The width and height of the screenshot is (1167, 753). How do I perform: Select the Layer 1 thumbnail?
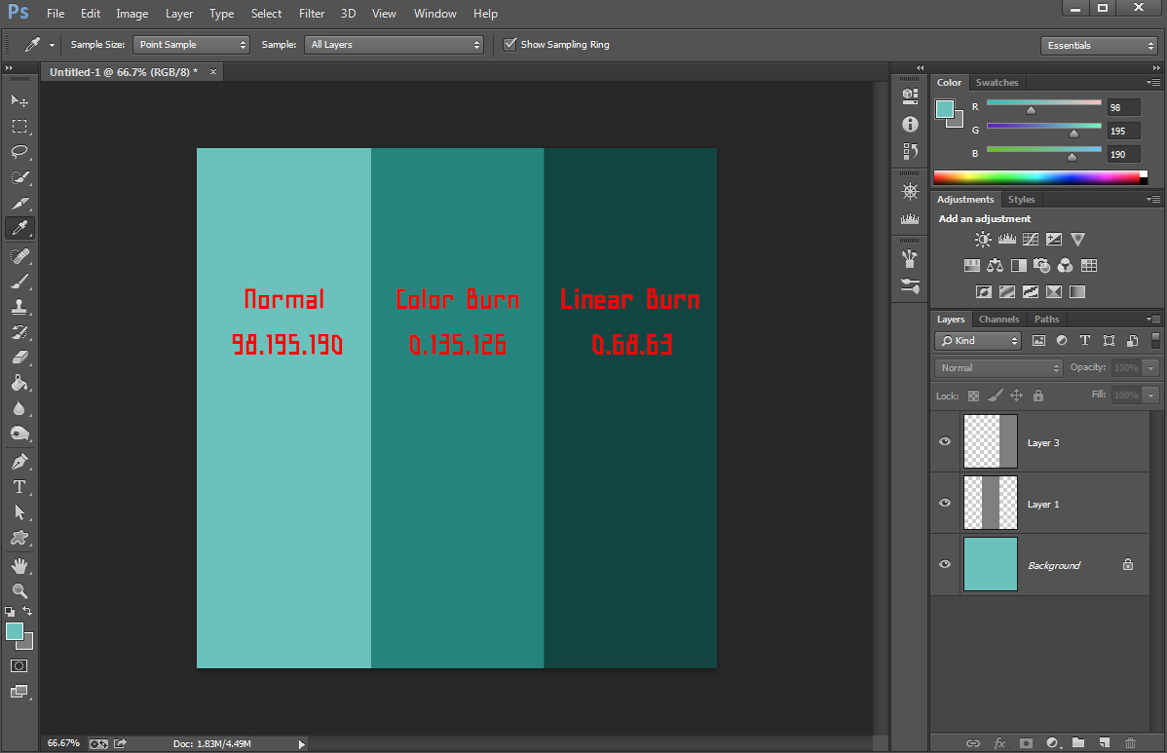990,503
